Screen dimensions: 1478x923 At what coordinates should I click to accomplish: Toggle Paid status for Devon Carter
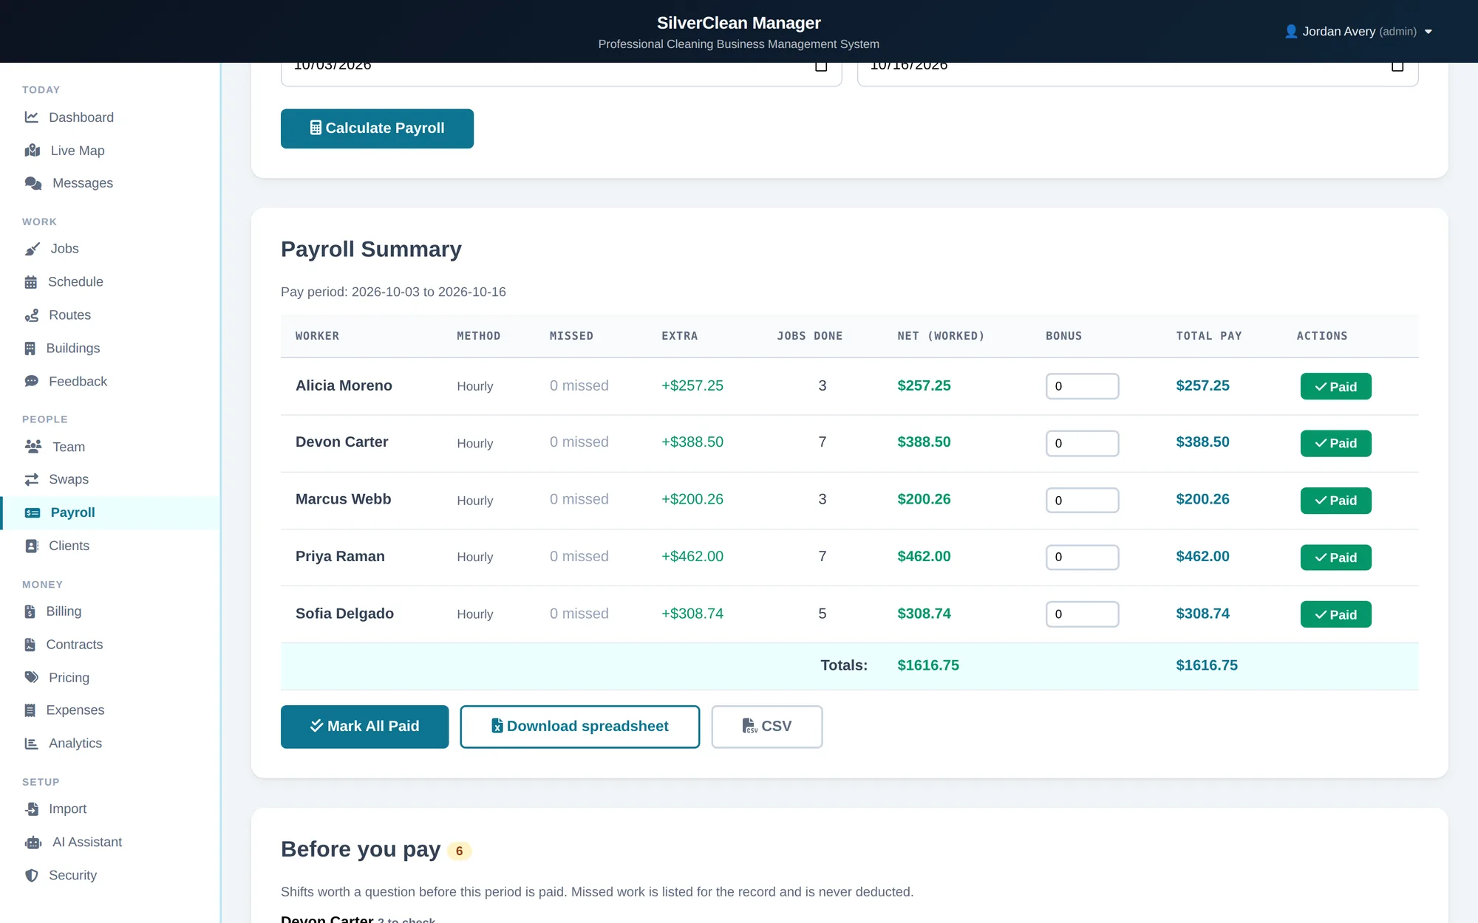click(1335, 443)
